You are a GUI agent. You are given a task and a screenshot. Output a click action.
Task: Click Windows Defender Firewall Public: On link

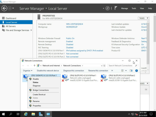click(x=70, y=38)
